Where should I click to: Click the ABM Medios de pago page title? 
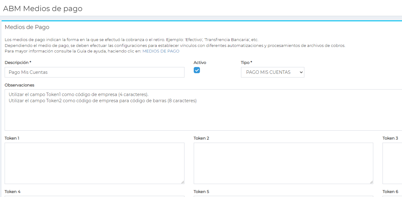point(43,9)
